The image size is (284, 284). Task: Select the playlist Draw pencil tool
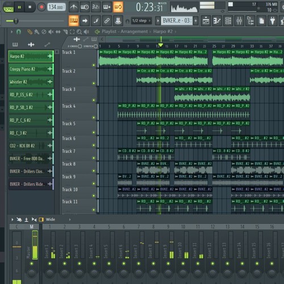[x=30, y=32]
